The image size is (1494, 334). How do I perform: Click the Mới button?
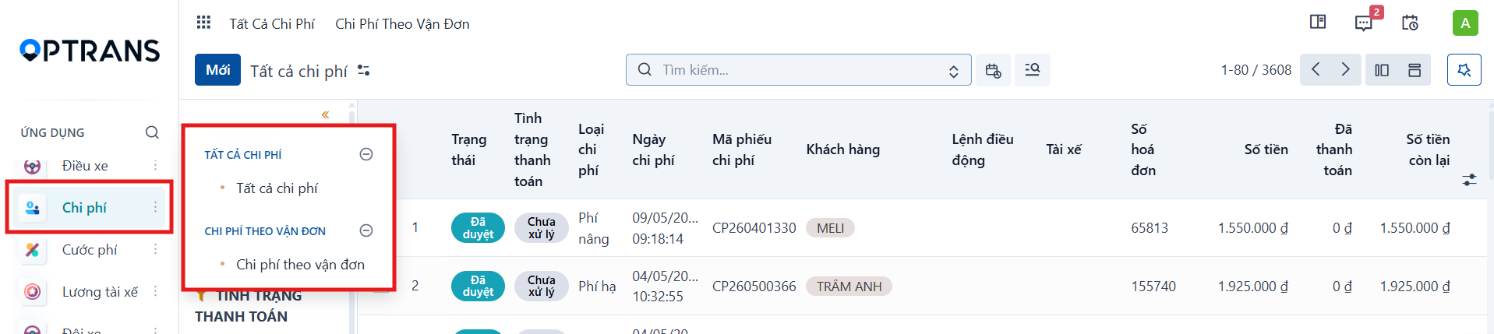[x=217, y=70]
